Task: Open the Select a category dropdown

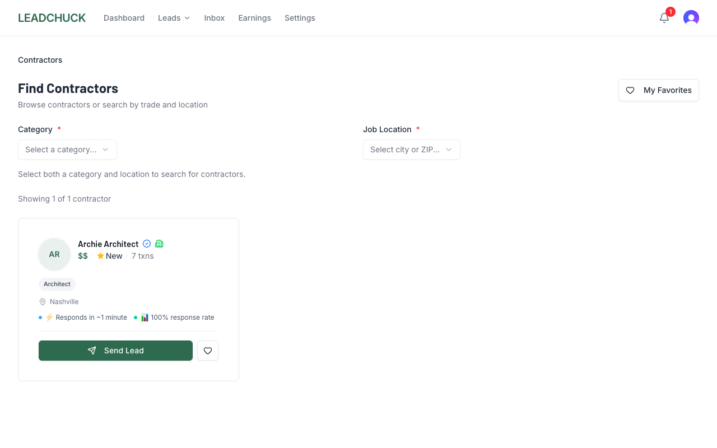Action: point(67,150)
